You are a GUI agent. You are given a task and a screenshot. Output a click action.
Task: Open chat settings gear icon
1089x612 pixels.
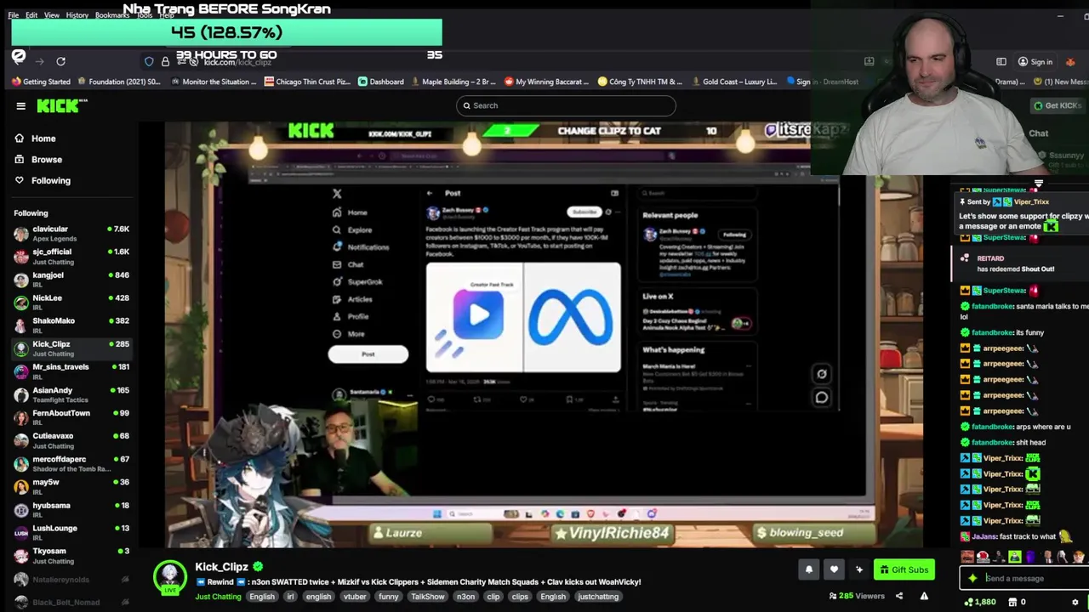1075,602
